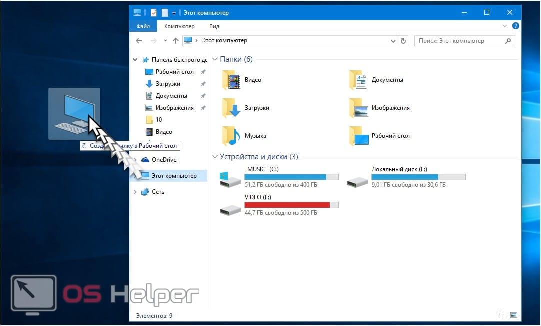Select the Видео folder icon

click(x=232, y=80)
